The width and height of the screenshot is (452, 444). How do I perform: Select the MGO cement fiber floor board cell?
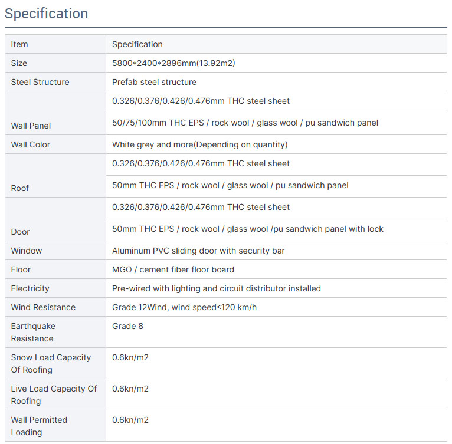276,269
